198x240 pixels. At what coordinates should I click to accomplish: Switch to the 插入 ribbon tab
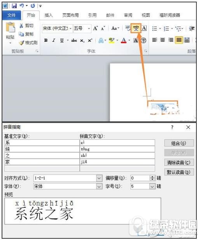[49, 15]
